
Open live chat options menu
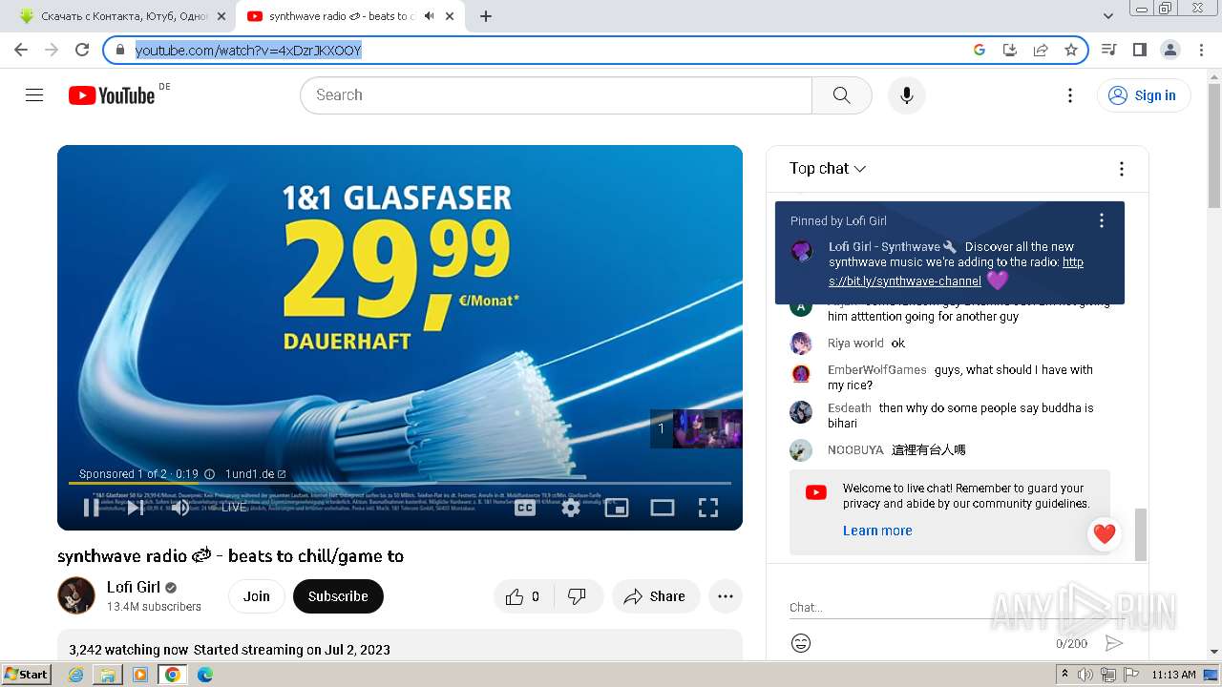click(1122, 169)
